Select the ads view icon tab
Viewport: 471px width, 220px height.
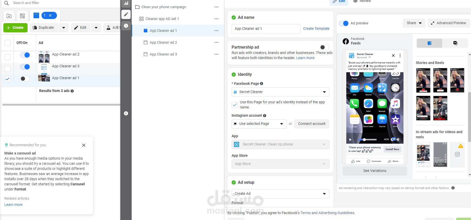[36, 15]
